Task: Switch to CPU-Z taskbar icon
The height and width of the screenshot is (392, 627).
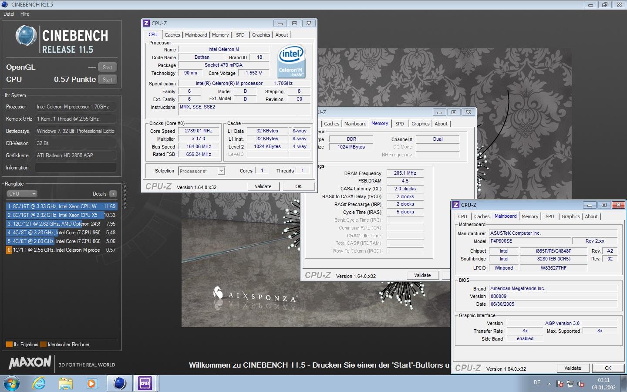Action: (x=145, y=383)
